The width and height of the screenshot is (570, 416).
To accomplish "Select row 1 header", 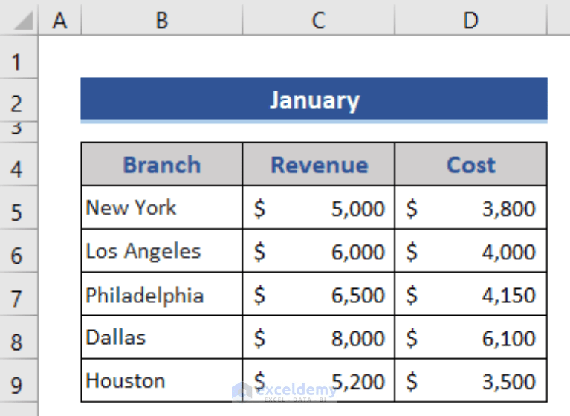I will (19, 57).
